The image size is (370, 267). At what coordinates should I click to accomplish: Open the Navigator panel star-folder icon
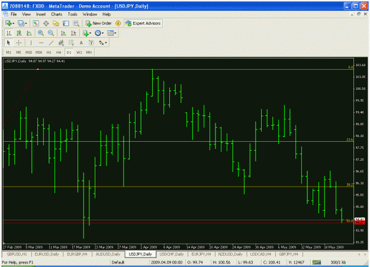pos(56,23)
